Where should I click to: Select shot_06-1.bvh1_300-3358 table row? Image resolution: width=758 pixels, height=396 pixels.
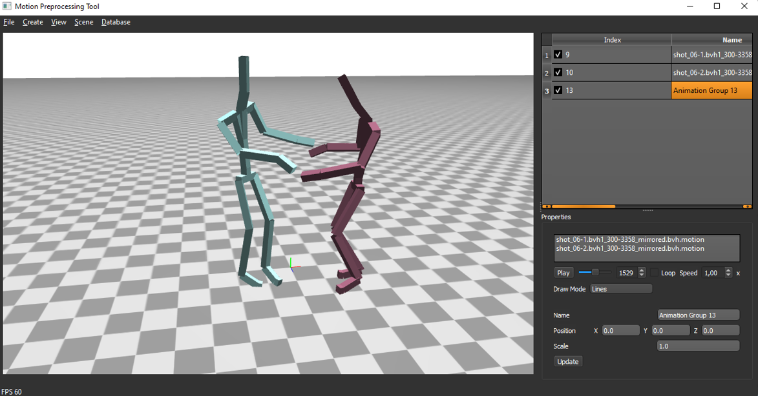pyautogui.click(x=711, y=55)
